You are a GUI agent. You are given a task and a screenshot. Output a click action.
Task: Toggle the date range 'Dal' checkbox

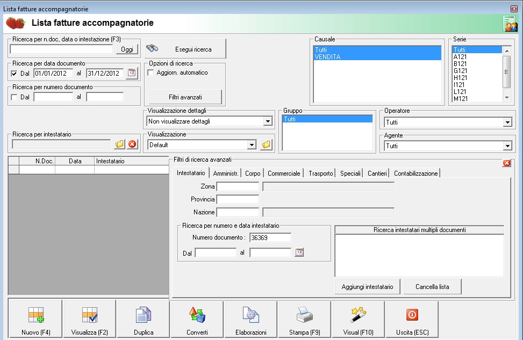point(15,74)
